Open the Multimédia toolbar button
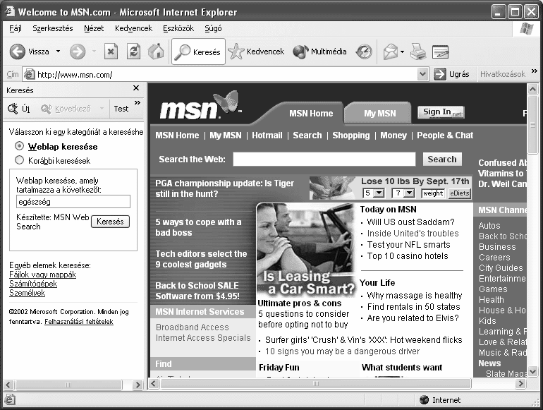The height and width of the screenshot is (410, 543). click(319, 52)
